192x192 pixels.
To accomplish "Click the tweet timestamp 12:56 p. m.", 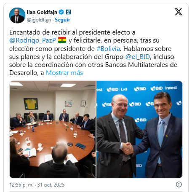I will [21, 185].
